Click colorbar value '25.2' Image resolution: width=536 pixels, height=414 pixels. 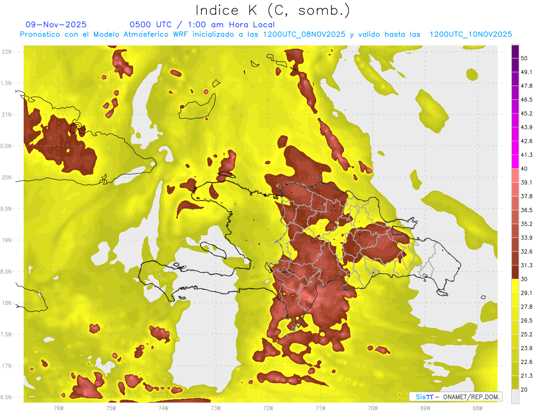(526, 334)
